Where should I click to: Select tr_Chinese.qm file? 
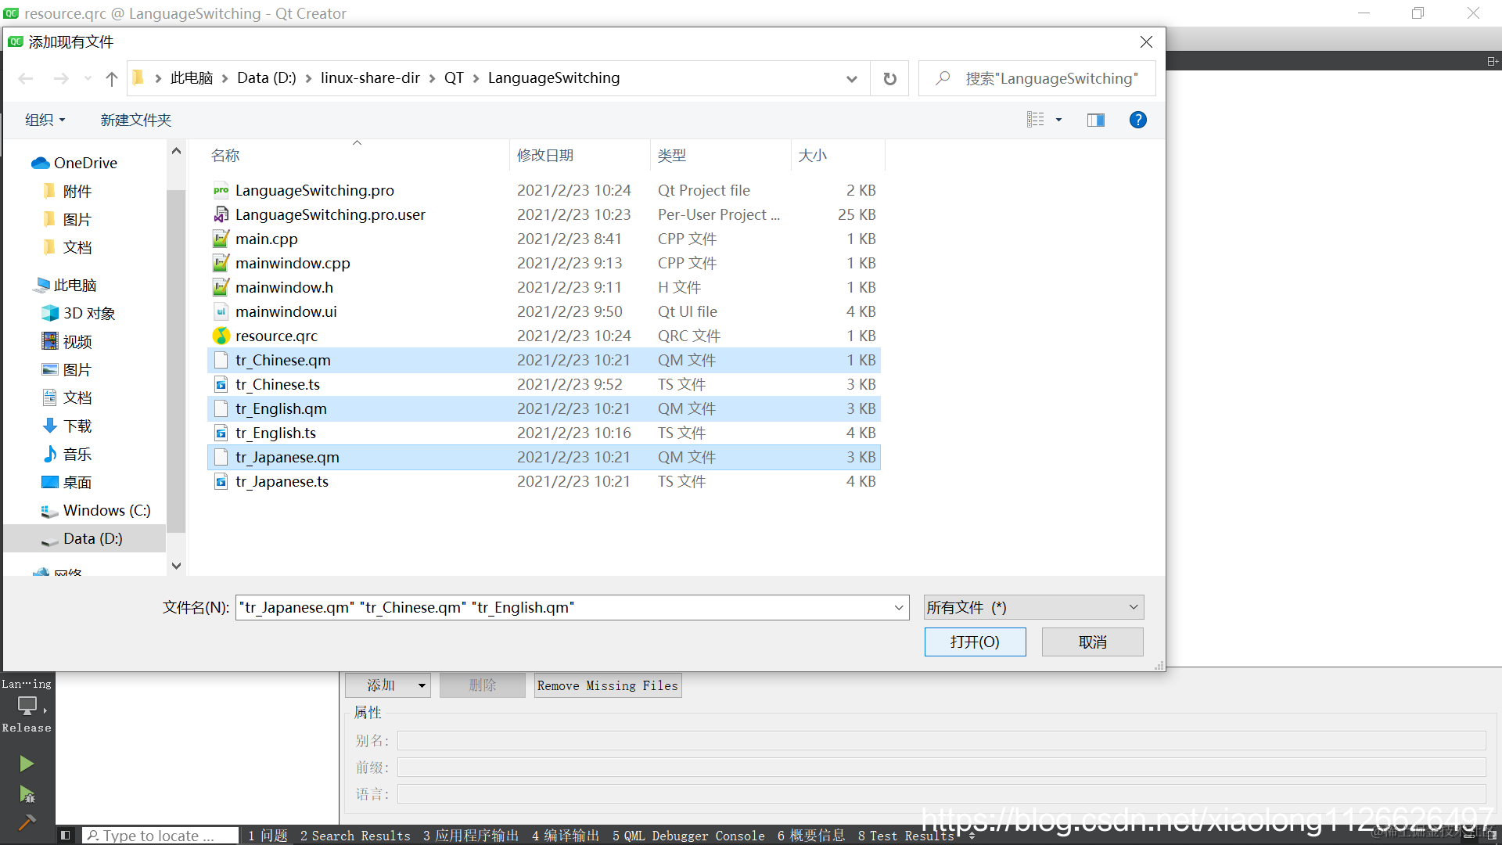(x=544, y=360)
